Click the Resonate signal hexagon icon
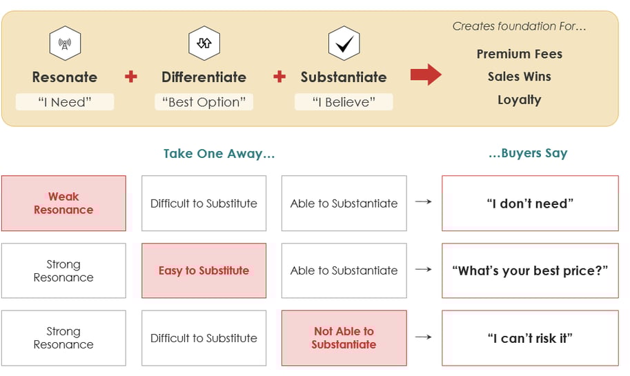This screenshot has width=630, height=376. (x=65, y=44)
